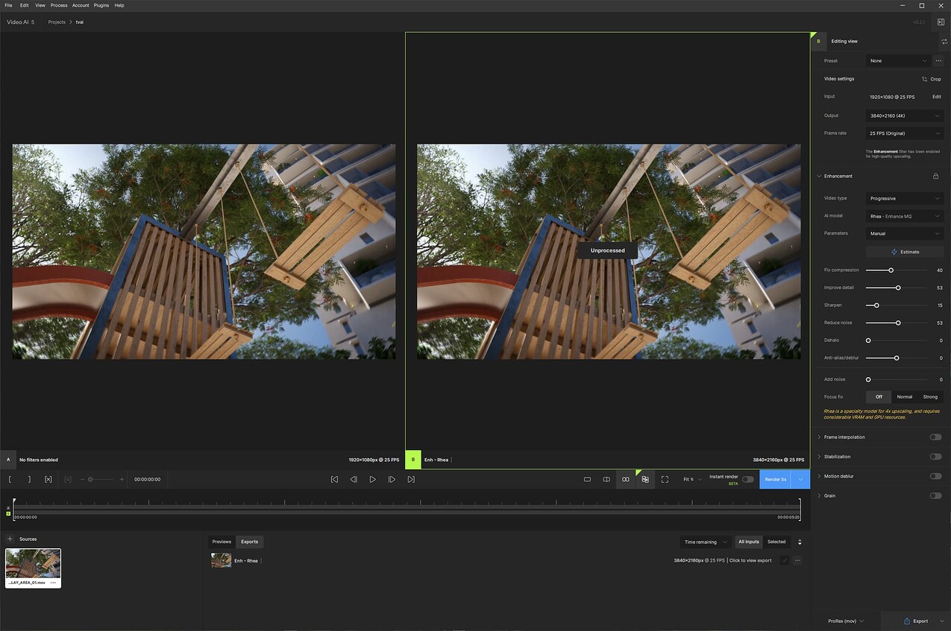Show All Inputs in exports list
The image size is (951, 631).
pos(749,542)
